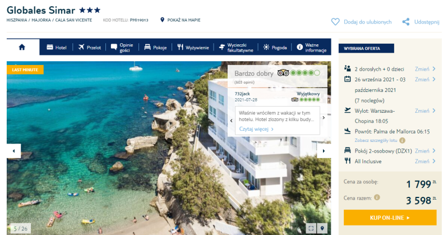
Task: Add hotel to favorites heart icon
Action: (x=335, y=22)
